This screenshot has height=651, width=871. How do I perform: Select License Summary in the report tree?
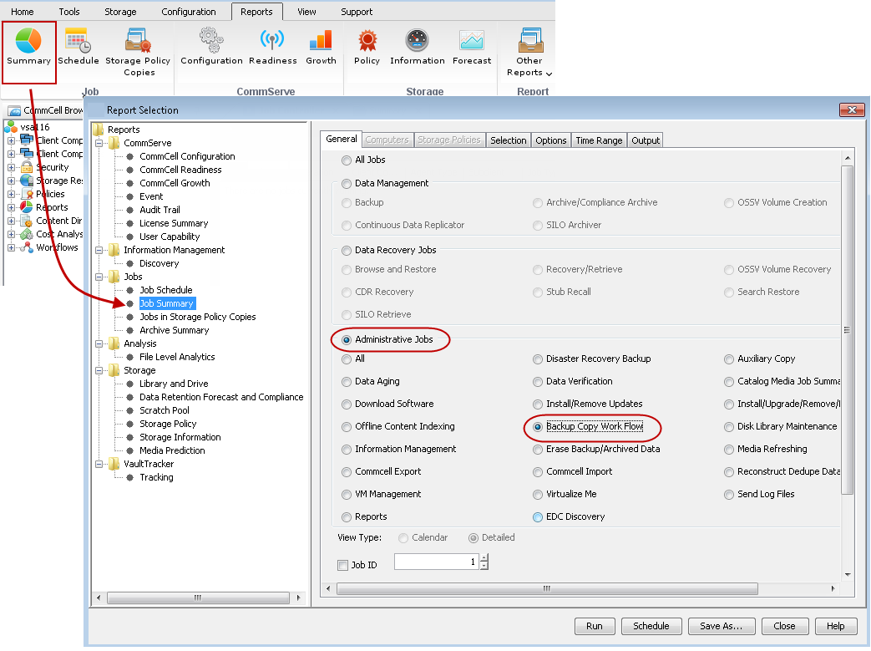tap(174, 223)
